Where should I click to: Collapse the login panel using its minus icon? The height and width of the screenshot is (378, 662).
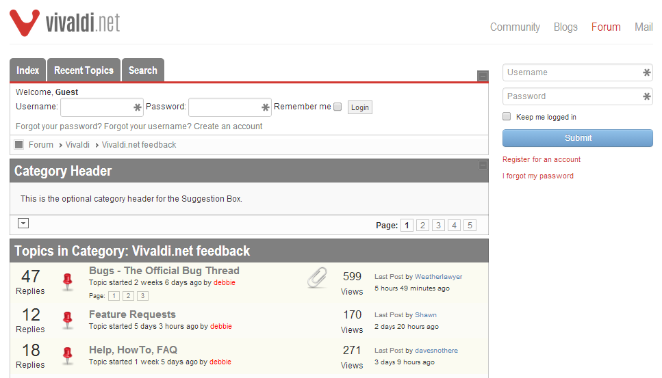click(483, 75)
